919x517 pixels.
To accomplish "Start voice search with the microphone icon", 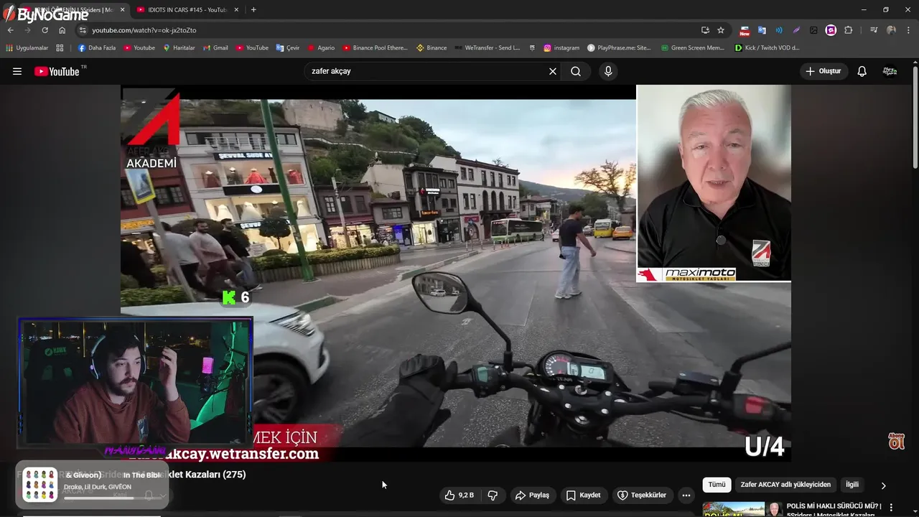I will pos(608,71).
